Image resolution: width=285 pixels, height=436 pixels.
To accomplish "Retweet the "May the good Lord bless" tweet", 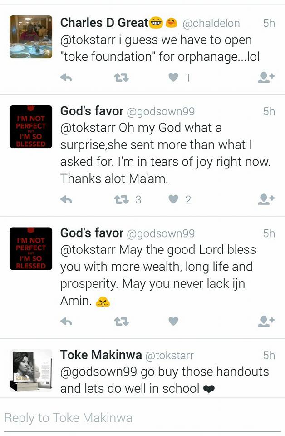I will (x=121, y=321).
